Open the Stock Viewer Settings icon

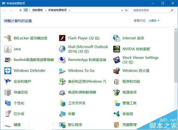click(x=117, y=60)
